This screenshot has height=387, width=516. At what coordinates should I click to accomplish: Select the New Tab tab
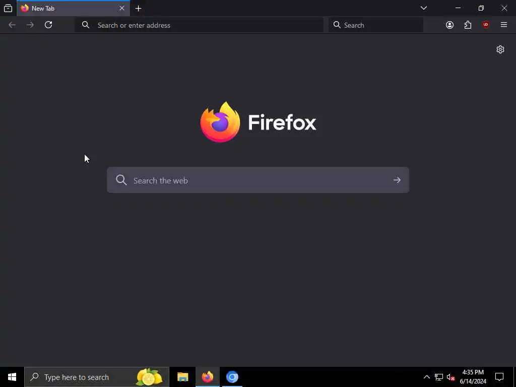click(x=73, y=8)
